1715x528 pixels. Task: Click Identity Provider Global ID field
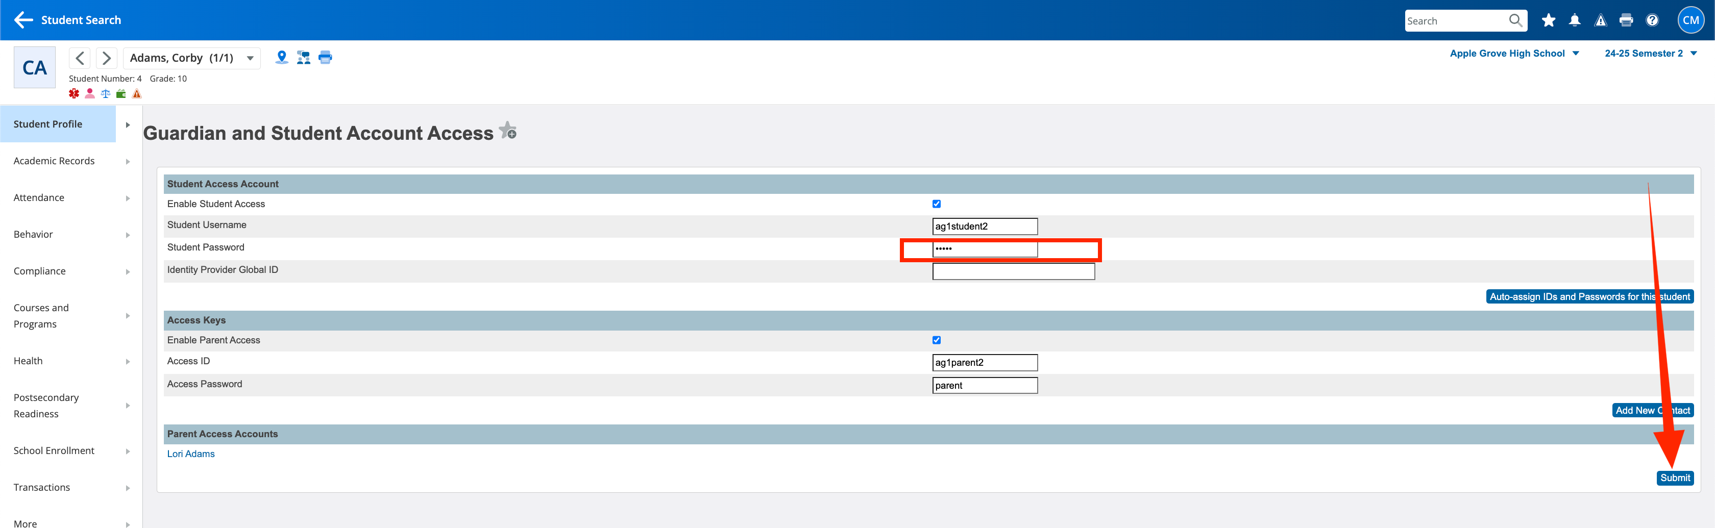1013,271
